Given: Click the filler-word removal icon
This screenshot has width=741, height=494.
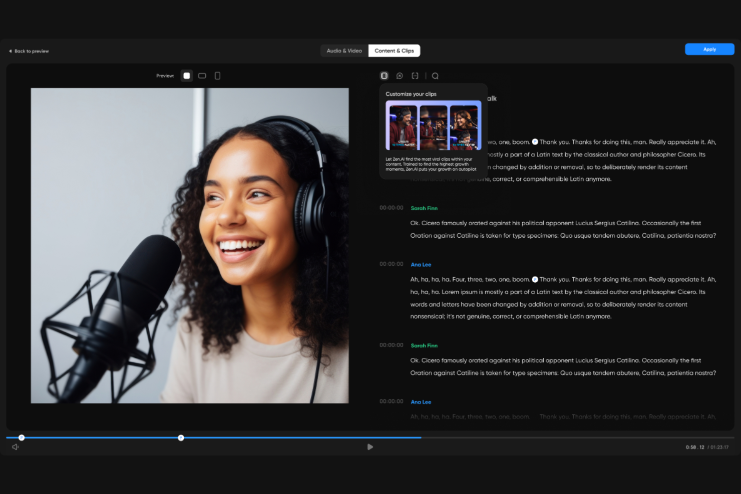Looking at the screenshot, I should click(400, 76).
